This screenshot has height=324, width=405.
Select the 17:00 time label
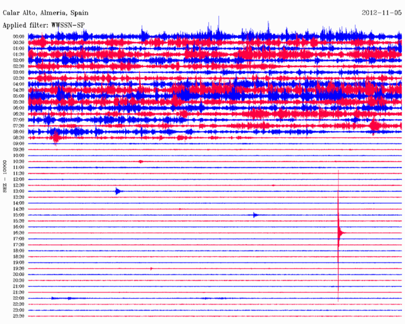[x=18, y=239]
